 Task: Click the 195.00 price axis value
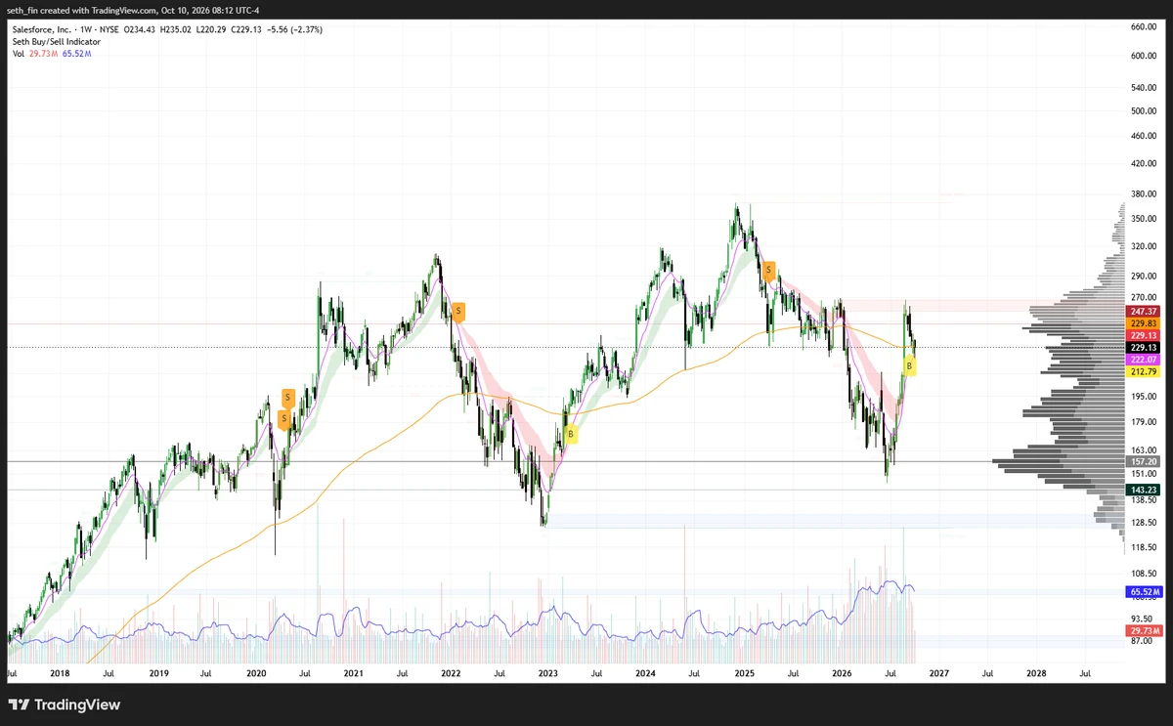[1144, 396]
